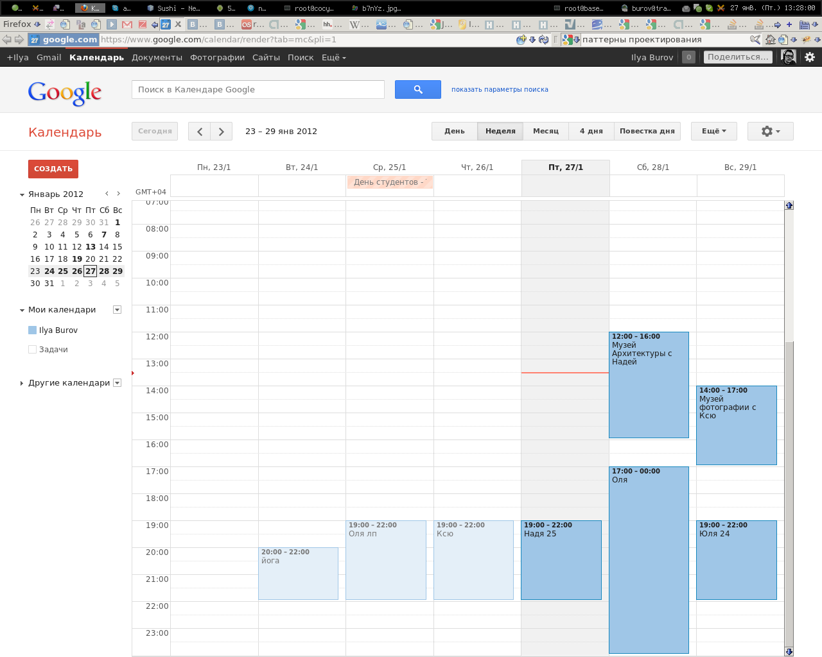Go to next week with right arrow

click(222, 132)
